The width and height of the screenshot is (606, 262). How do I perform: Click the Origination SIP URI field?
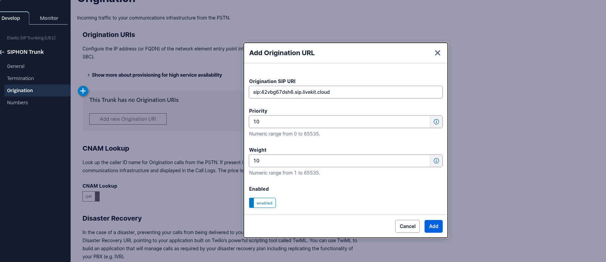345,92
